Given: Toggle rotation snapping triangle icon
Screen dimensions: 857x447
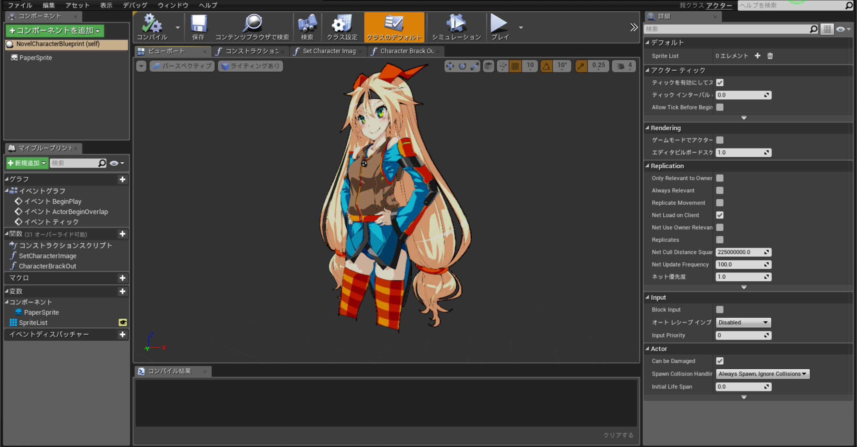Looking at the screenshot, I should [546, 66].
